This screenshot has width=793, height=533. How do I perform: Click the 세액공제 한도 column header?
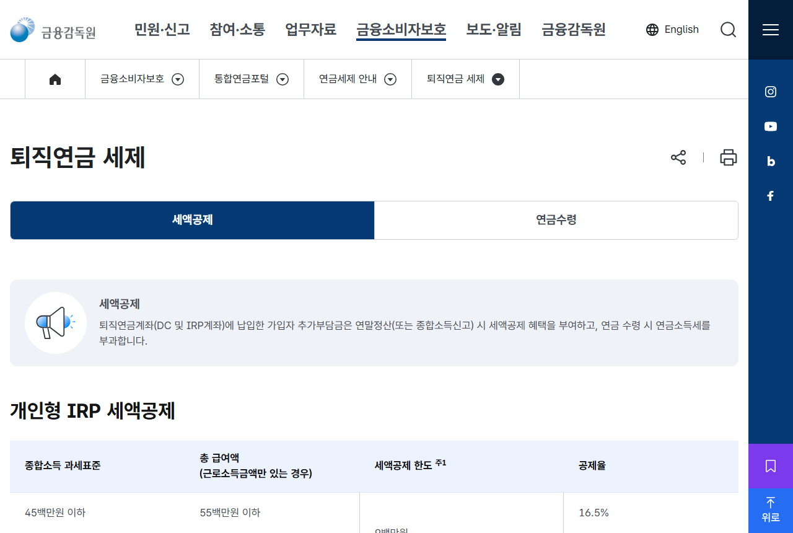411,464
